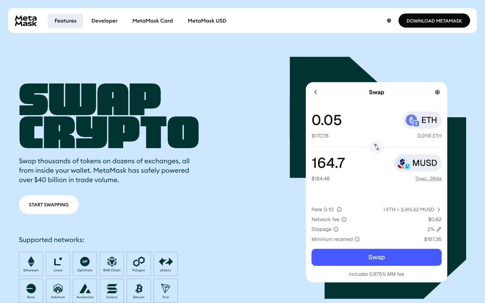Image resolution: width=485 pixels, height=303 pixels.
Task: Click the Rate info tooltip icon
Action: [x=339, y=209]
